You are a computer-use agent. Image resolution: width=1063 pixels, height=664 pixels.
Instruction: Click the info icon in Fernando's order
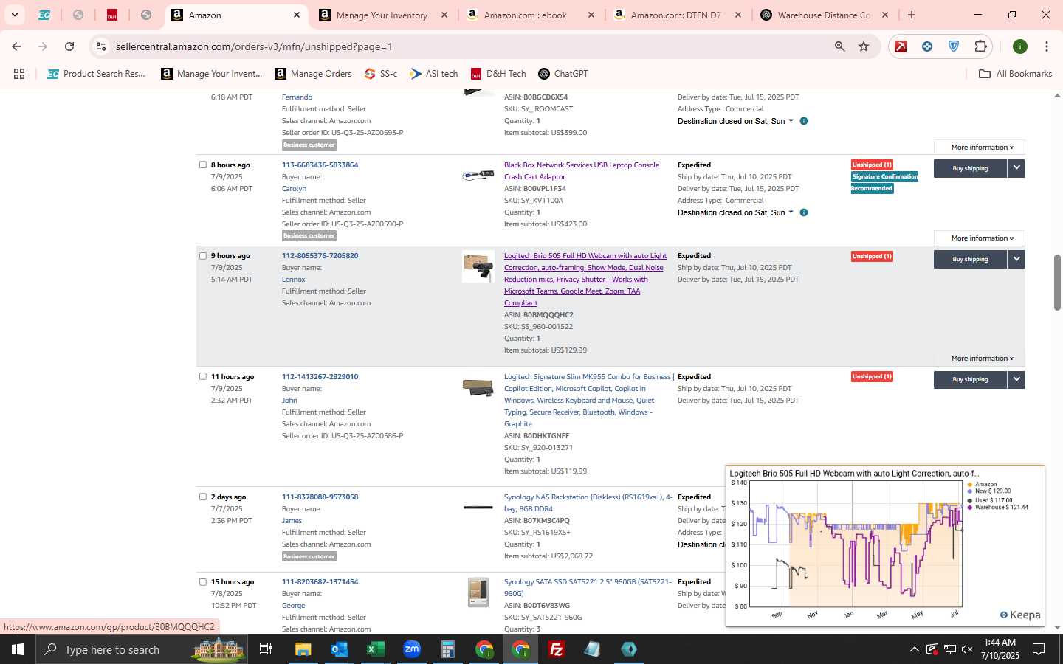click(804, 121)
